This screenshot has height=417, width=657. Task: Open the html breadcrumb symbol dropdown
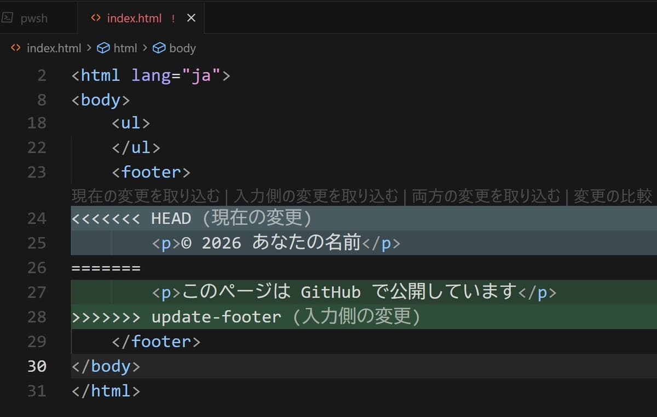point(125,48)
